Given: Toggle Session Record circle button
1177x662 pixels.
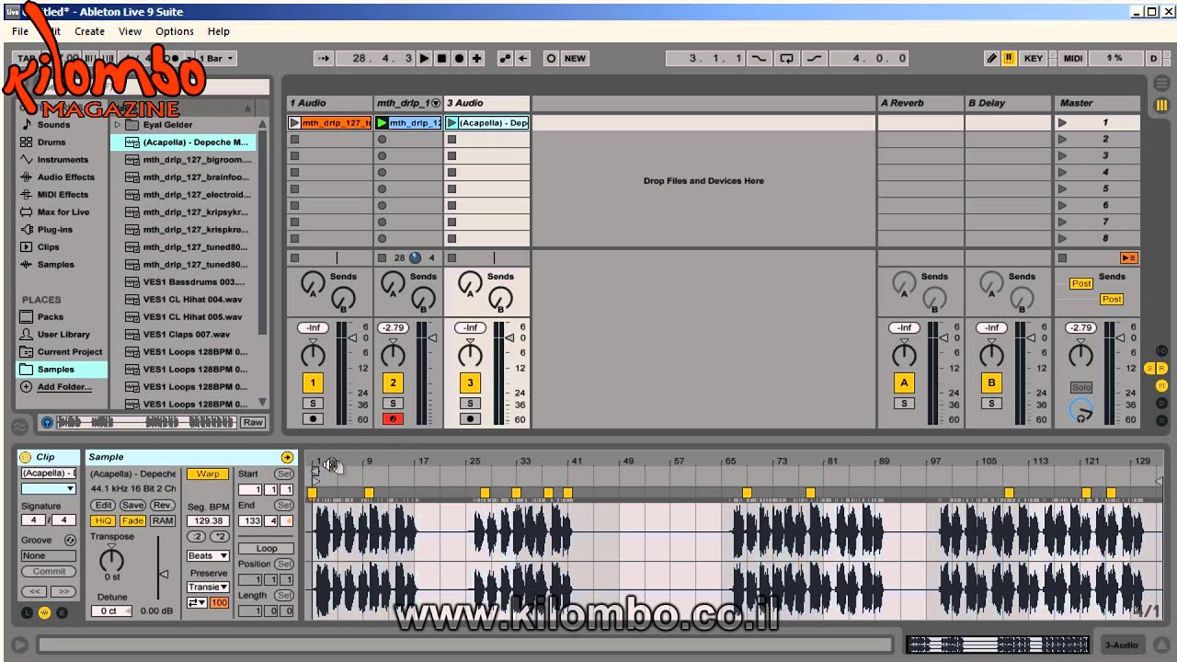Looking at the screenshot, I should point(551,58).
